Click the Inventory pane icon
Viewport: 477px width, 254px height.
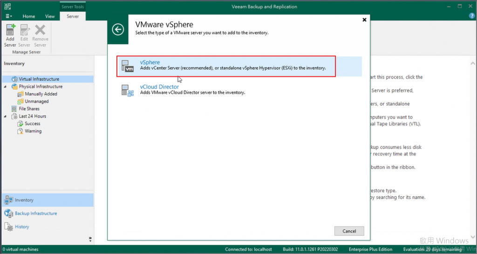[x=8, y=200]
